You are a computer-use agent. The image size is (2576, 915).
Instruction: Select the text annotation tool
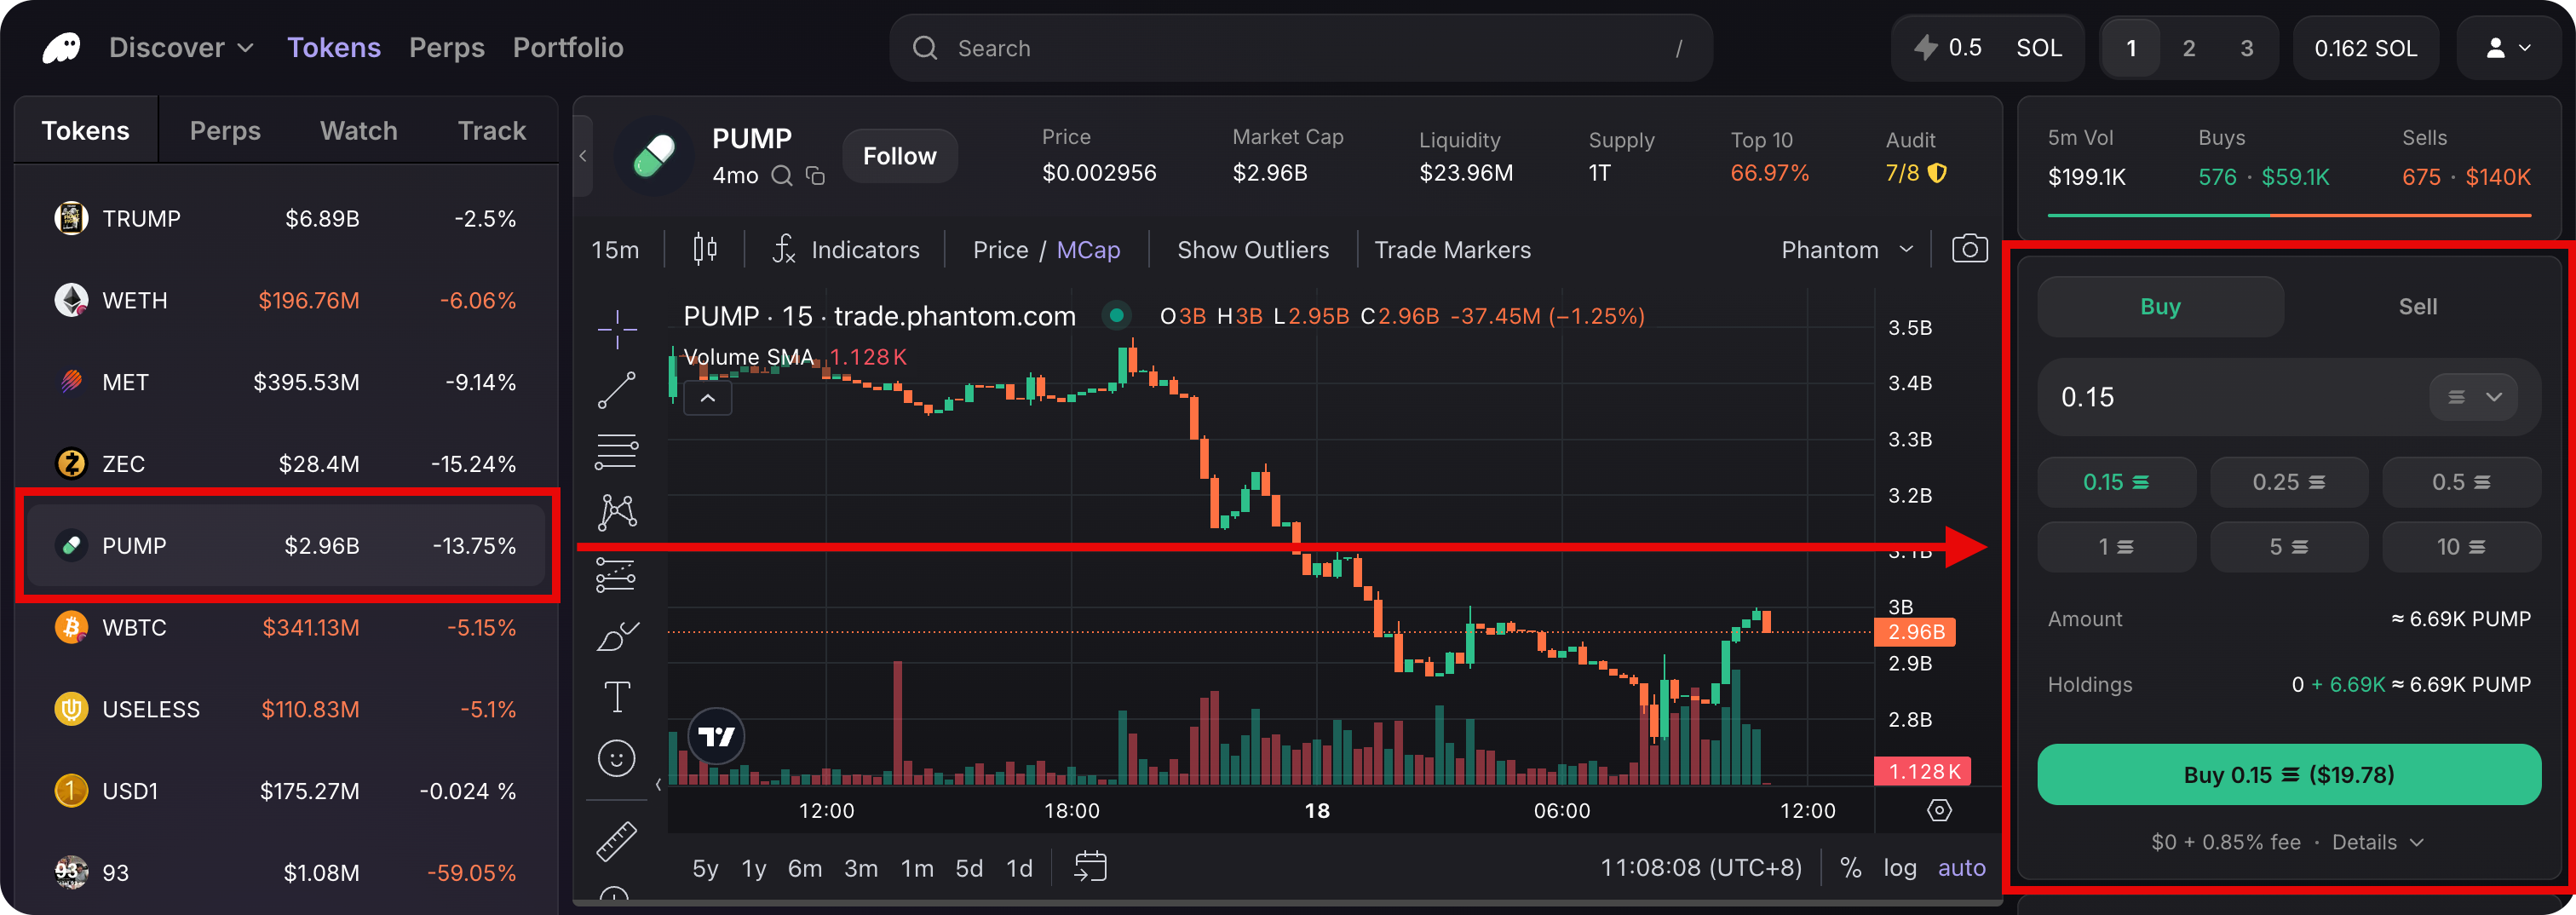coord(617,695)
